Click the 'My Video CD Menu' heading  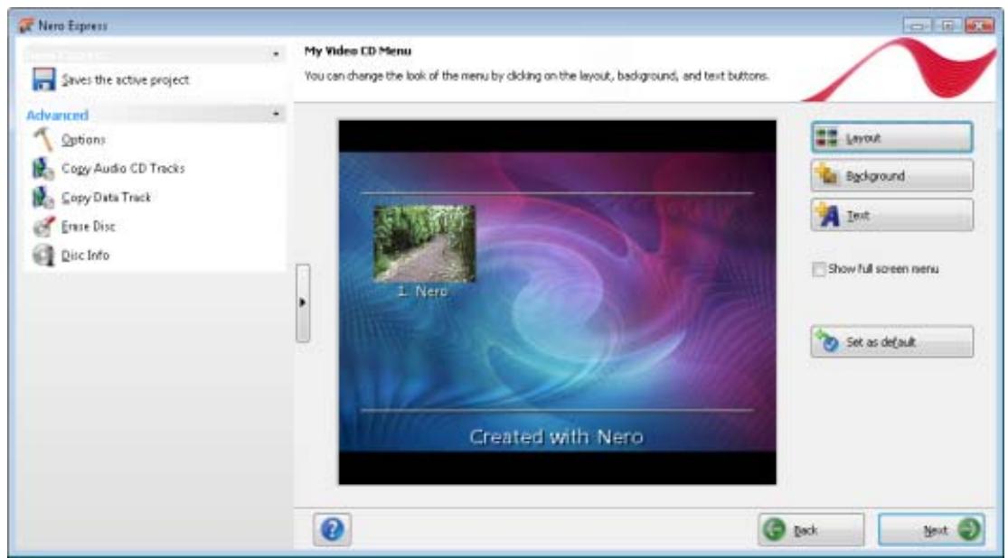pyautogui.click(x=357, y=51)
